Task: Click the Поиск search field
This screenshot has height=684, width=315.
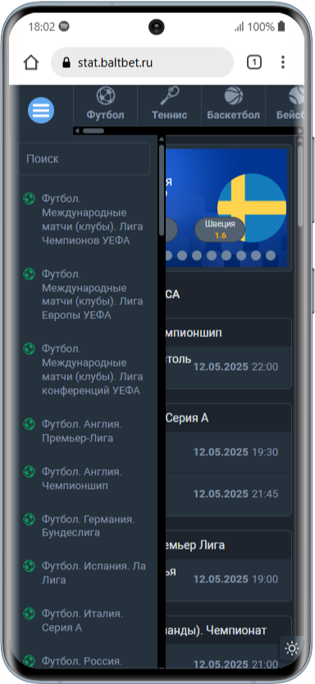Action: [x=84, y=159]
